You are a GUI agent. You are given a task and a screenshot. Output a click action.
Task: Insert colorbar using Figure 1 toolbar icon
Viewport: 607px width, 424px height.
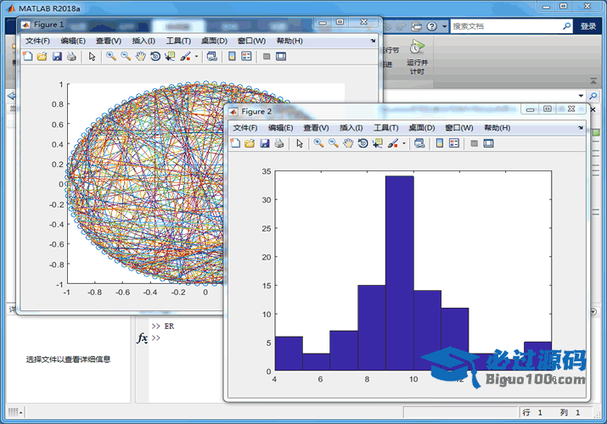(x=232, y=57)
